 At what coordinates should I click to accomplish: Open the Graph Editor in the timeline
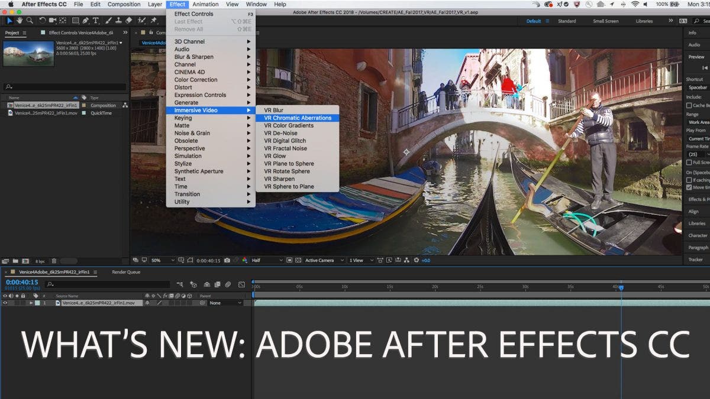(x=241, y=284)
